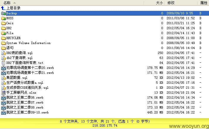Click the DB2表的查询.sql file icon
Viewport: 209px width, 129px height.
pos(3,53)
